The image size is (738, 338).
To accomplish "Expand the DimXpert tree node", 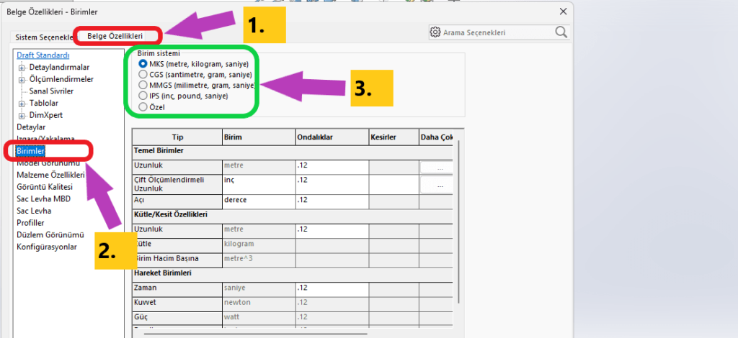I will tap(22, 115).
